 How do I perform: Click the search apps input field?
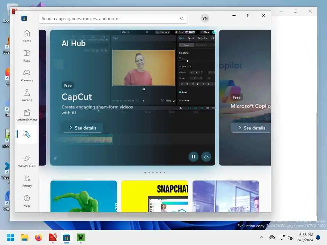[x=113, y=19]
